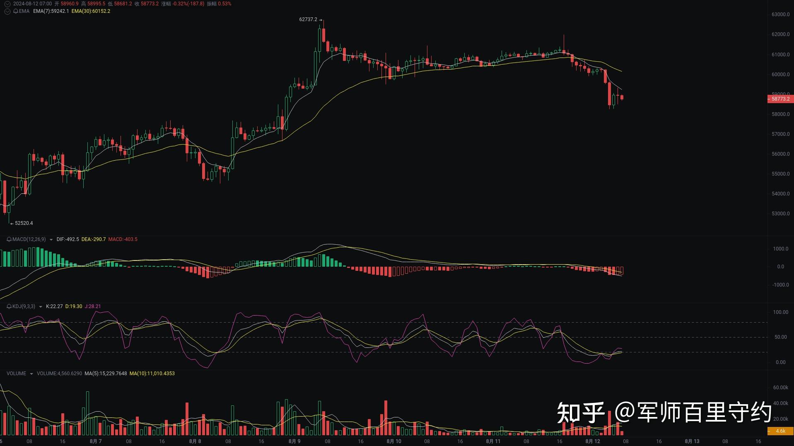Screen dimensions: 794x446
Task: Click the 8月 8 date label on time axis
Action: coord(195,441)
